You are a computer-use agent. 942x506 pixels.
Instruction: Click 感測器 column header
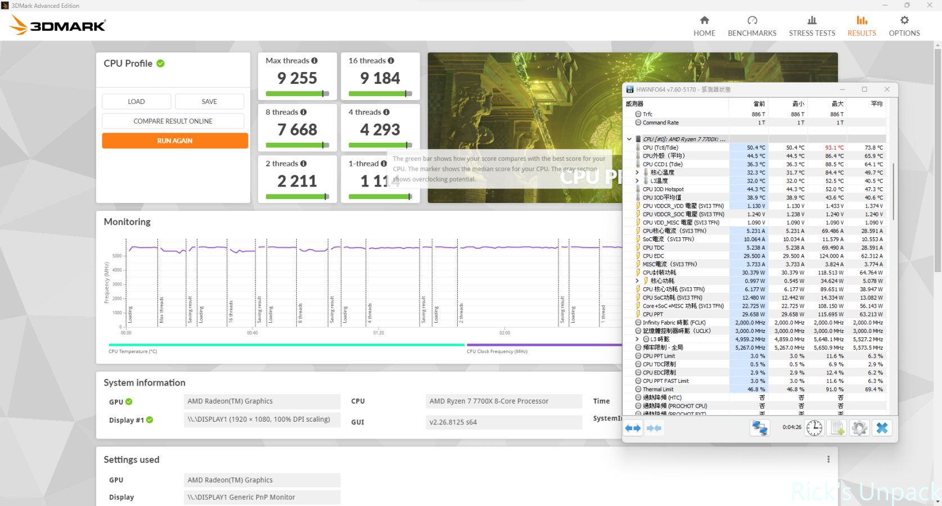pyautogui.click(x=677, y=104)
